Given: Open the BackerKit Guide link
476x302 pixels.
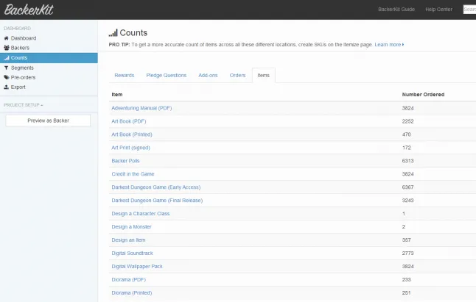Looking at the screenshot, I should point(396,10).
